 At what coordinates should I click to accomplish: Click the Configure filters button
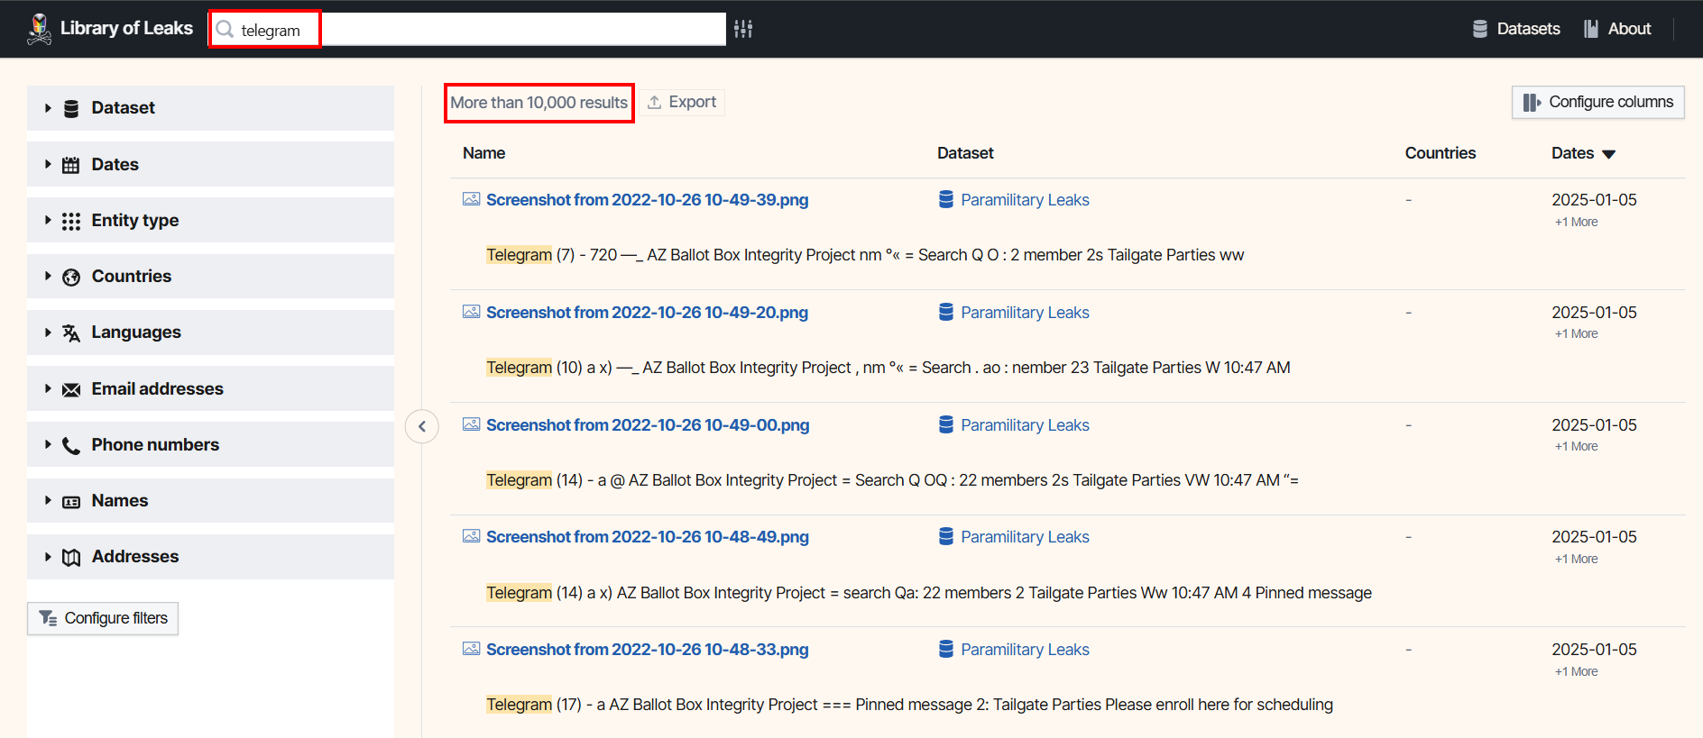[103, 618]
